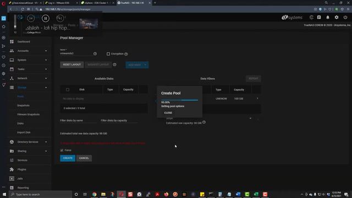This screenshot has height=198, width=352.
Task: Open VMware-Snapshots under Storage
Action: point(28,114)
